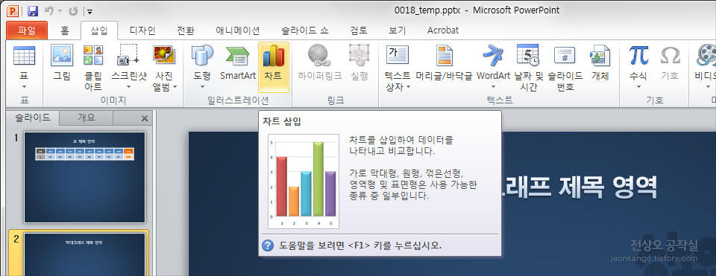Close the slide thumbnail pane

tap(145, 118)
